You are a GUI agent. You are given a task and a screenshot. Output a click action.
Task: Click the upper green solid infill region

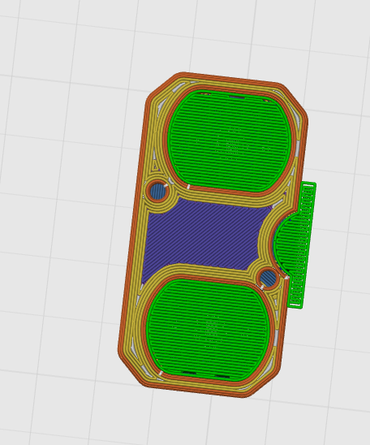pyautogui.click(x=230, y=140)
